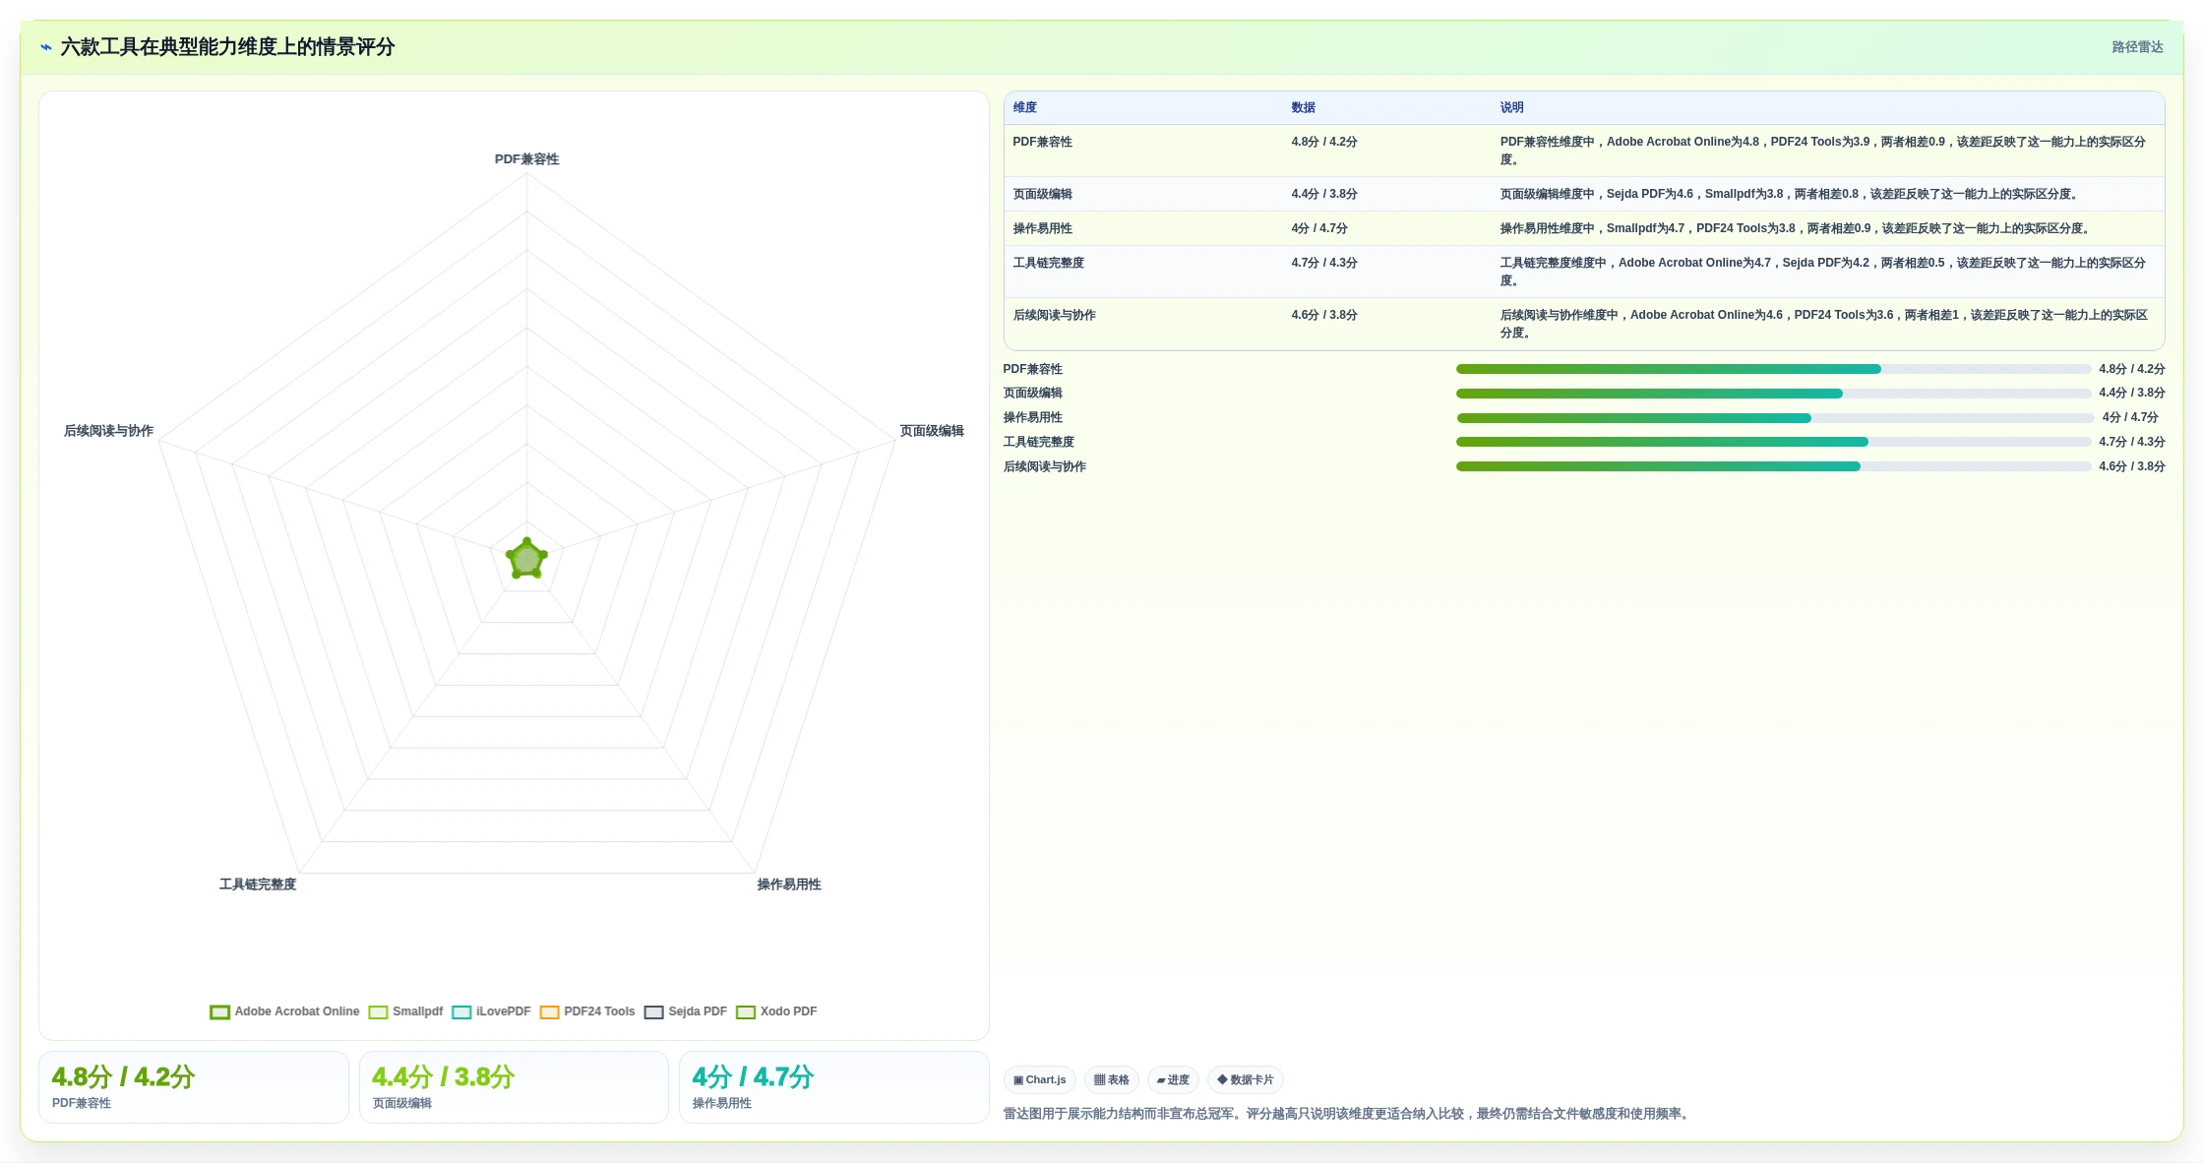
Task: Click the PDF兼容性 radar axis label
Action: pyautogui.click(x=526, y=159)
